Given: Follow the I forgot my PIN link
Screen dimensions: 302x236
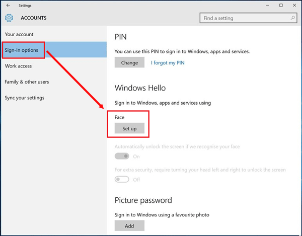Looking at the screenshot, I should pyautogui.click(x=168, y=63).
